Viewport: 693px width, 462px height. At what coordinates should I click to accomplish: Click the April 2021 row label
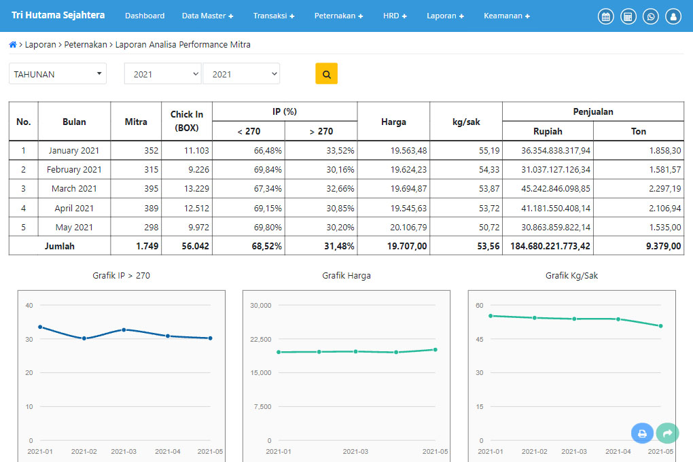coord(74,208)
